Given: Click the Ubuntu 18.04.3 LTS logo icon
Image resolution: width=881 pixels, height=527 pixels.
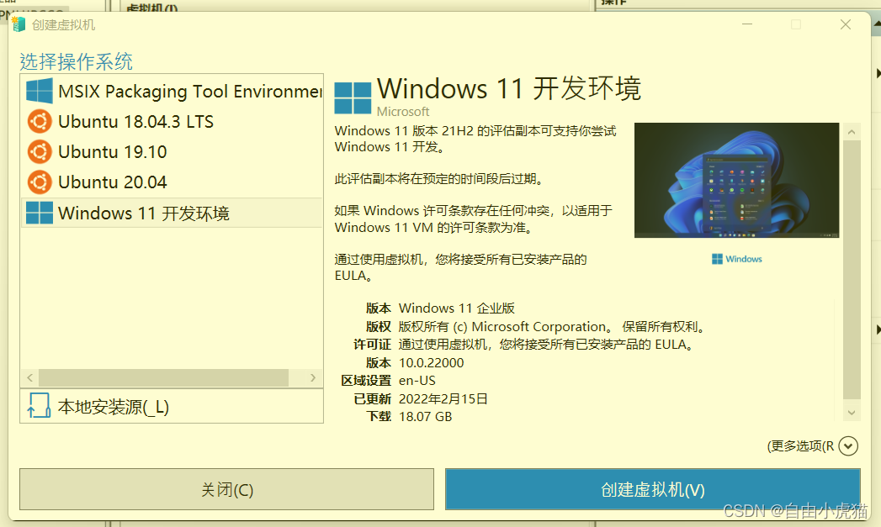Looking at the screenshot, I should click(x=40, y=121).
